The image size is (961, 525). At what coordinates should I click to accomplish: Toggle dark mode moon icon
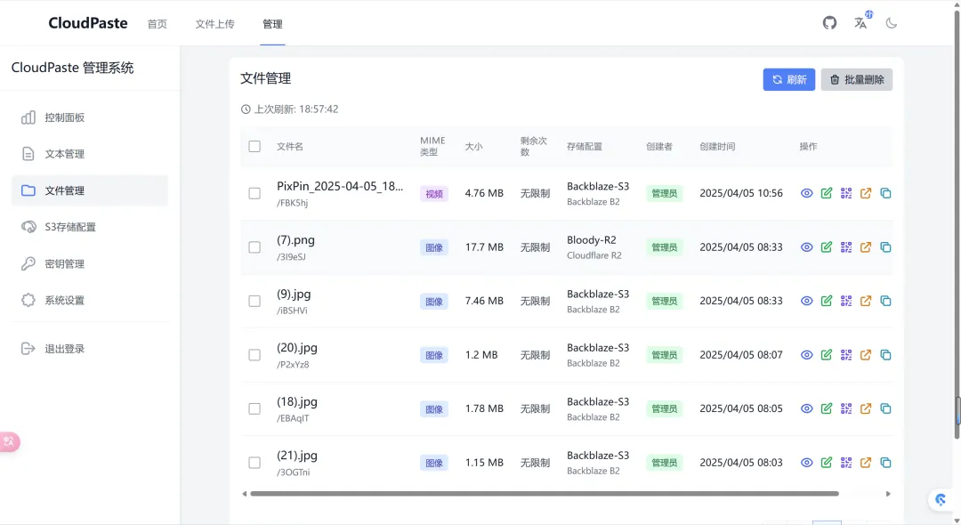[x=892, y=23]
